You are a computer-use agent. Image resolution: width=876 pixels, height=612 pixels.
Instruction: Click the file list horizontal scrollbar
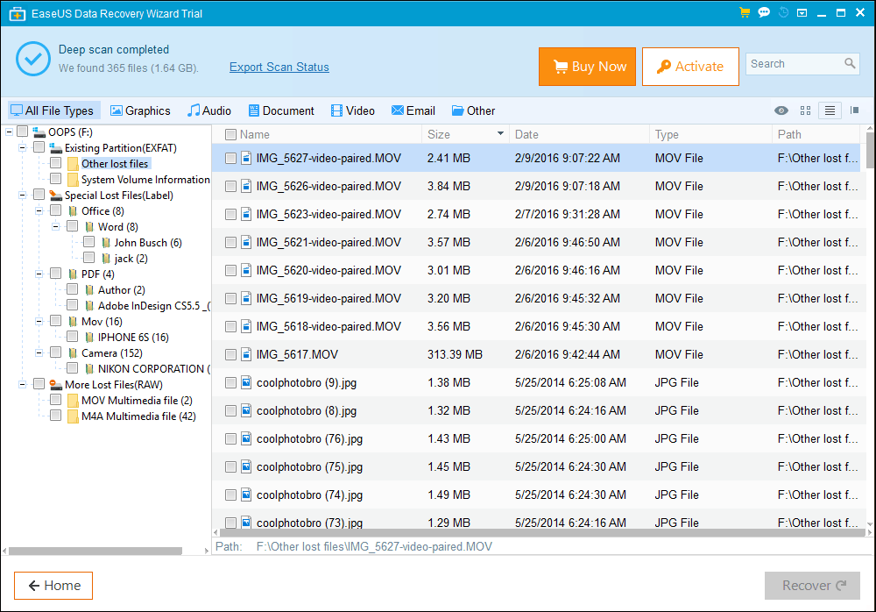(x=542, y=532)
